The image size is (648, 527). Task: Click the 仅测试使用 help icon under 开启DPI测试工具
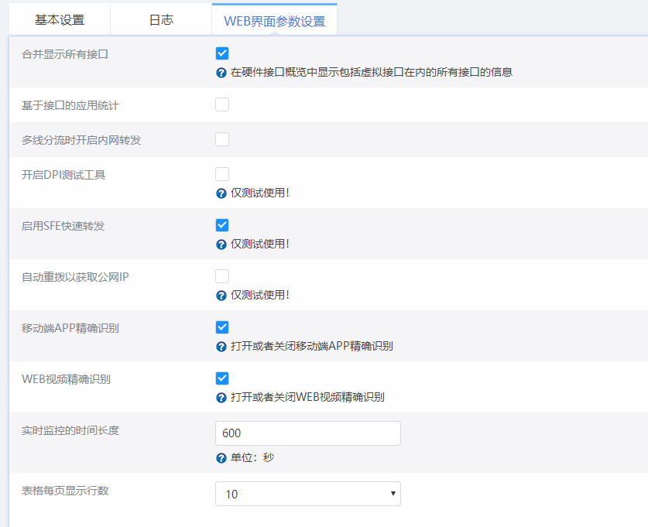pos(221,193)
